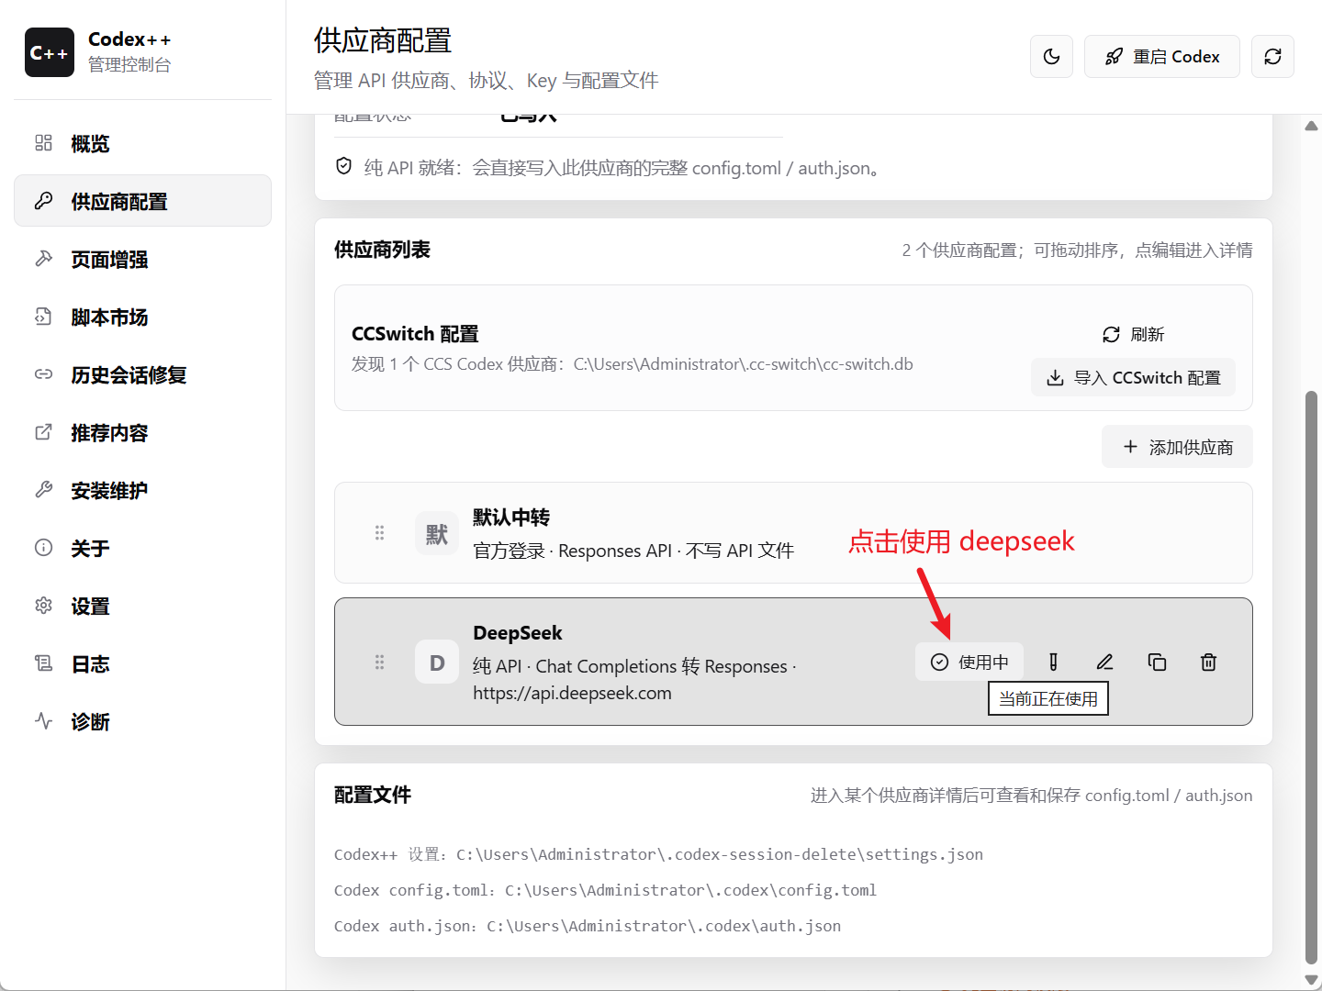Delete DeepSeek with the trash icon
This screenshot has height=991, width=1322.
[1209, 663]
